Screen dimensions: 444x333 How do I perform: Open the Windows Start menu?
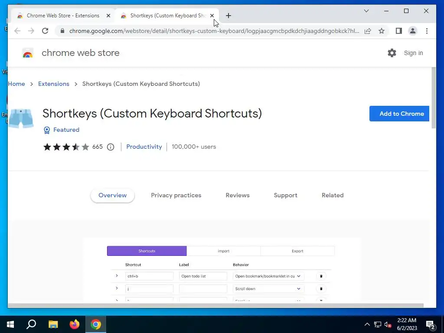[x=10, y=324]
